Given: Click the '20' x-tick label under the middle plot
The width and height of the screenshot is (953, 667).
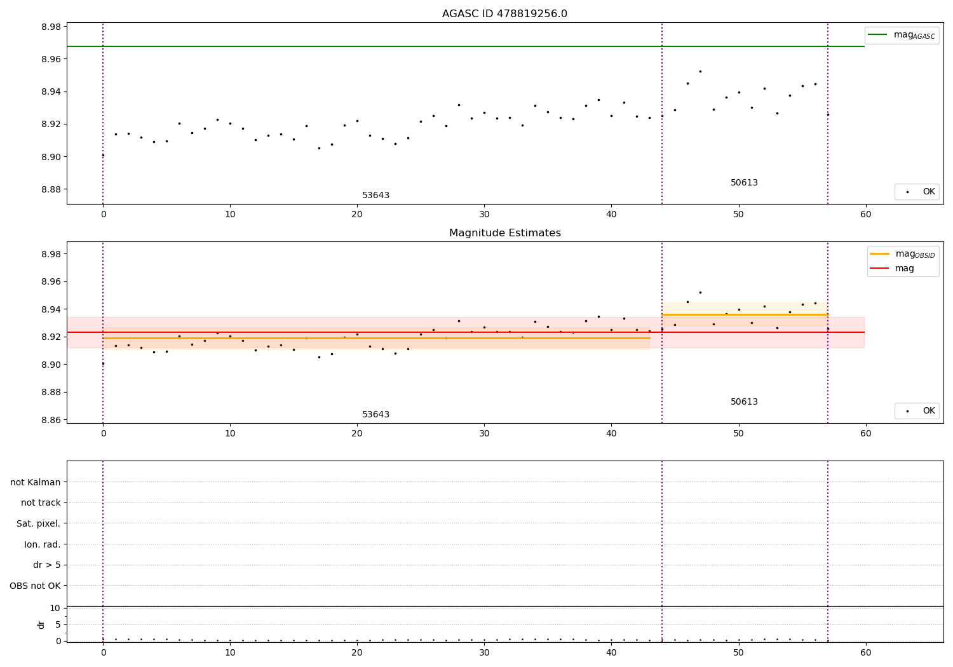Looking at the screenshot, I should tap(357, 434).
